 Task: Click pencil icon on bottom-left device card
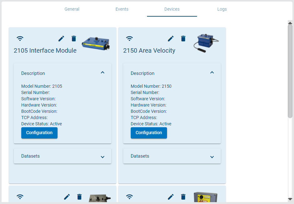pos(67,197)
